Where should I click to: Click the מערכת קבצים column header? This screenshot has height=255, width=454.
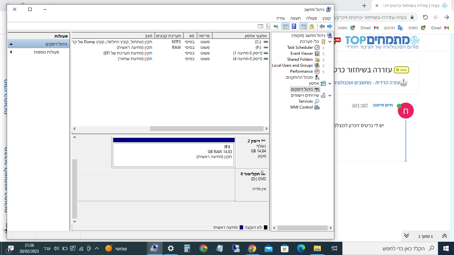[x=169, y=36]
